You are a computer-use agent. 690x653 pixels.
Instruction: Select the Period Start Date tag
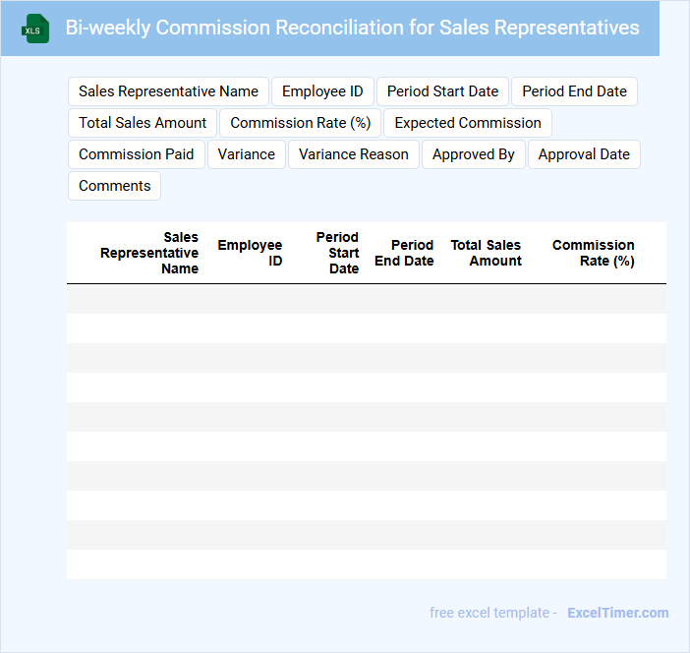click(x=442, y=91)
